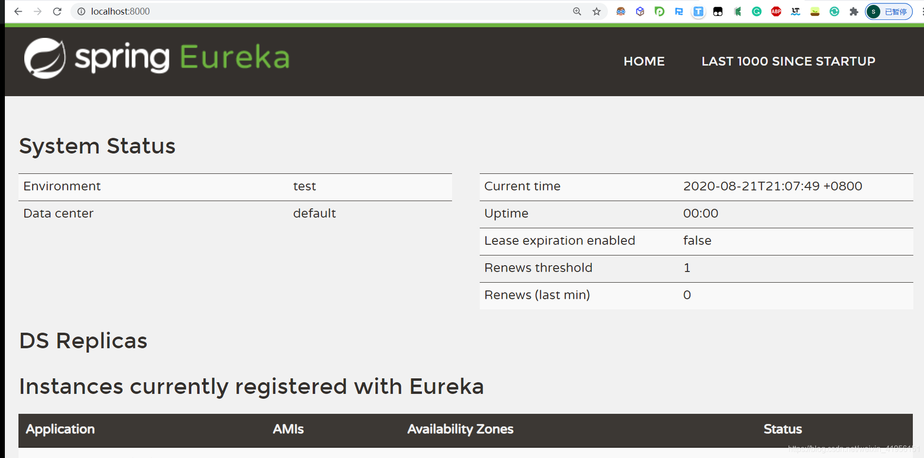Click Instances currently registered with Eureka heading
Viewport: 924px width, 458px height.
click(252, 387)
